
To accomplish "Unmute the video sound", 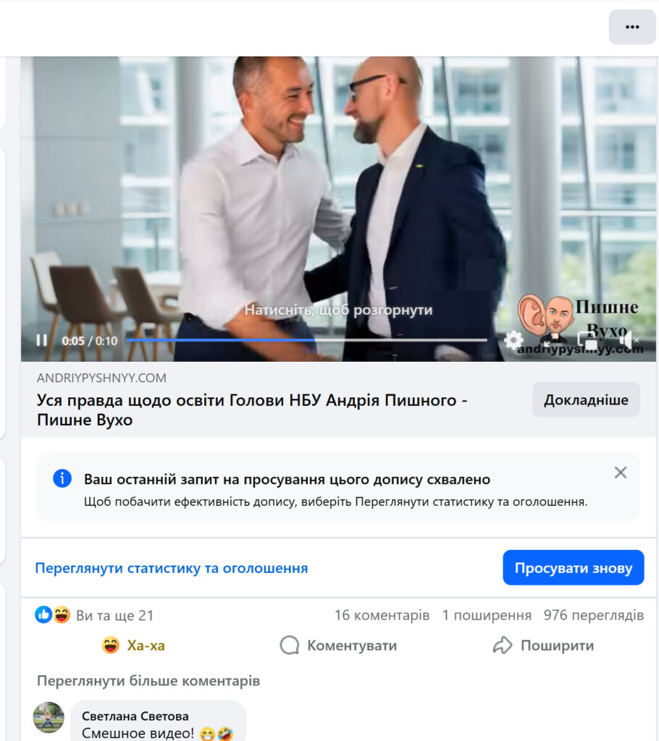I will pyautogui.click(x=629, y=340).
